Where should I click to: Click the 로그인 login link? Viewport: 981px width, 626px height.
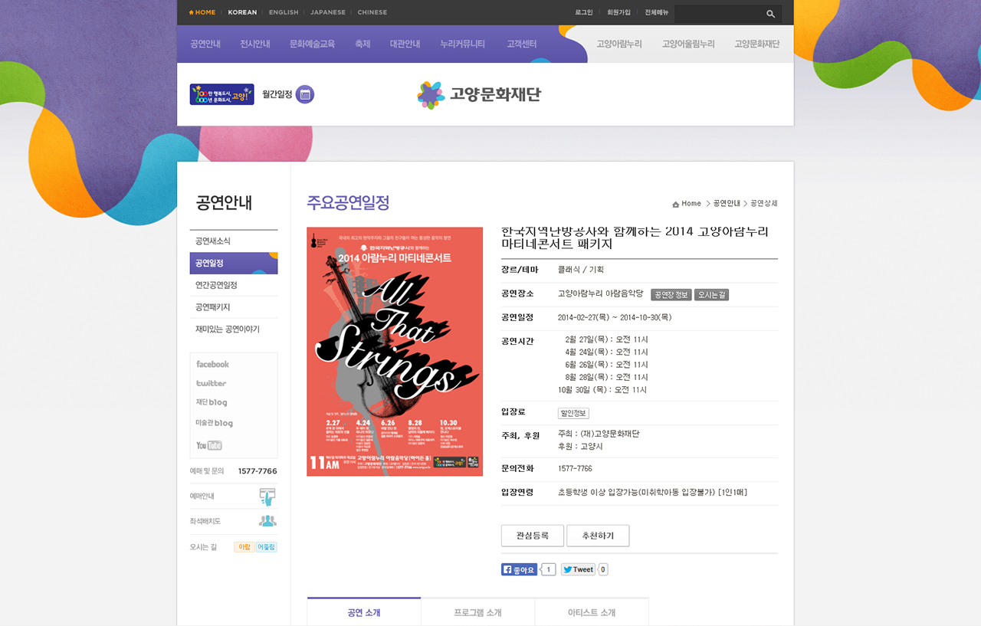(x=584, y=12)
